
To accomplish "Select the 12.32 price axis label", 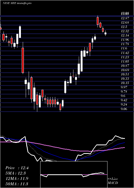I will pyautogui.click(x=125, y=31).
